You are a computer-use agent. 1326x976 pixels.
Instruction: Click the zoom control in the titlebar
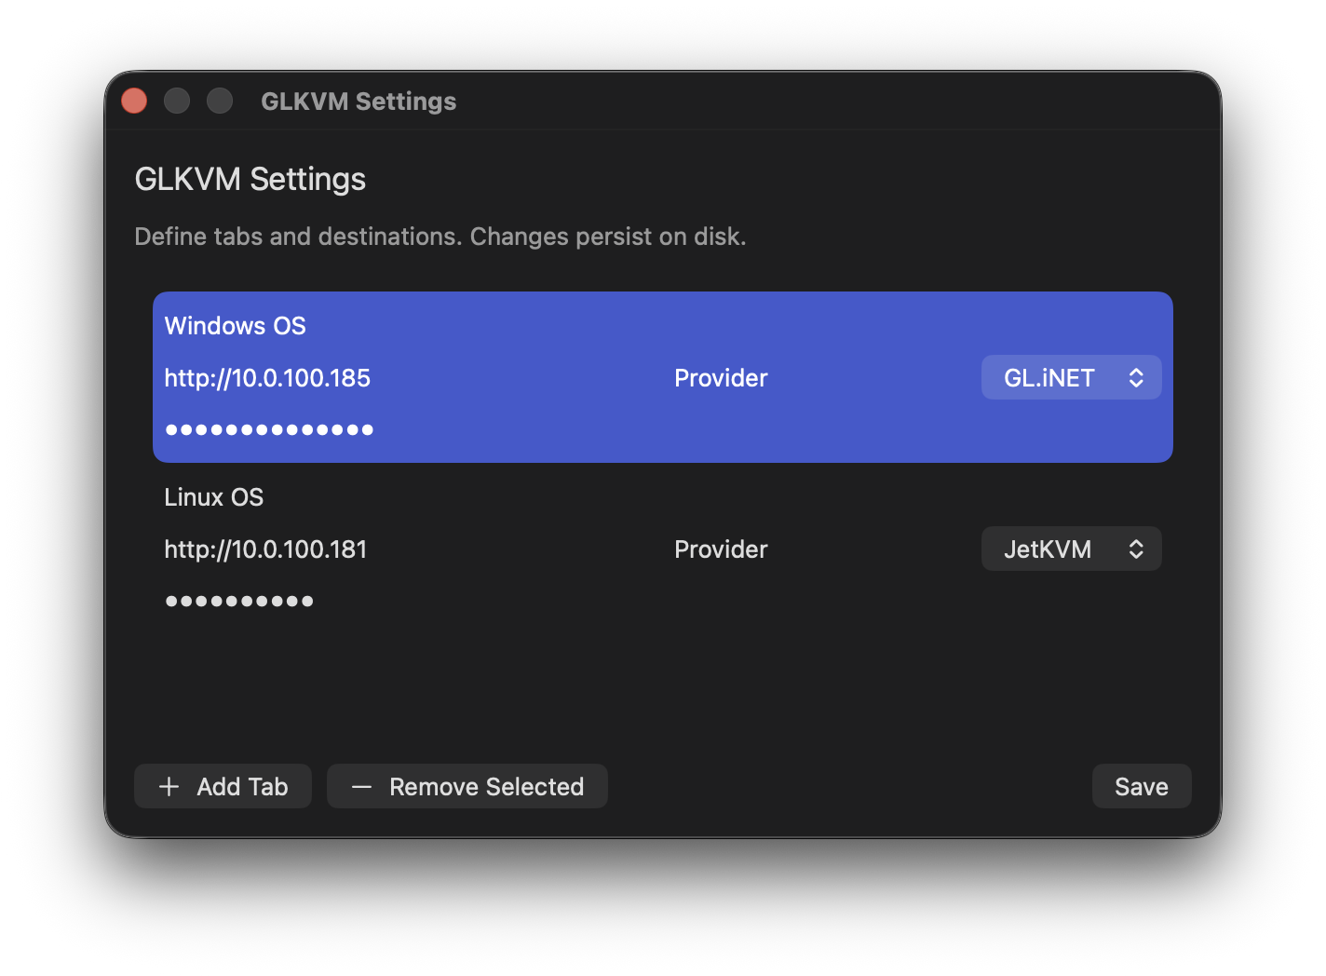(x=220, y=100)
